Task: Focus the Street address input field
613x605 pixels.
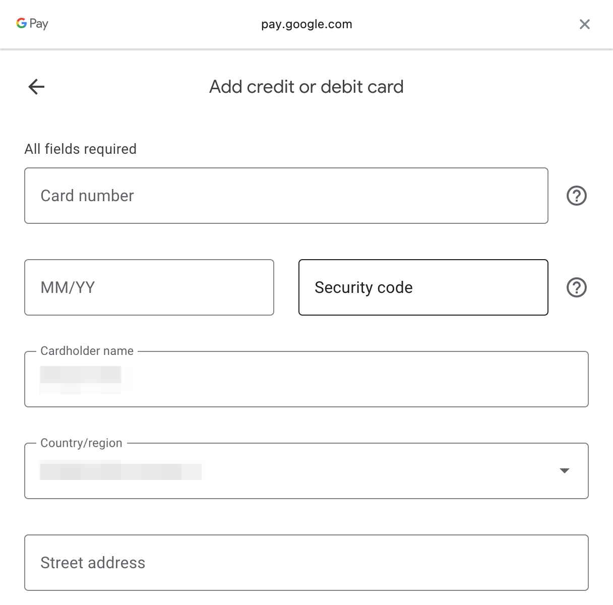Action: 306,563
